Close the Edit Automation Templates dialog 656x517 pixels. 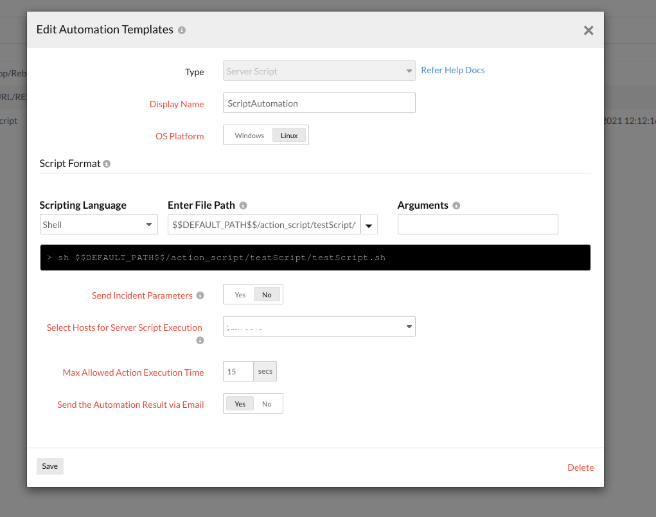tap(589, 31)
